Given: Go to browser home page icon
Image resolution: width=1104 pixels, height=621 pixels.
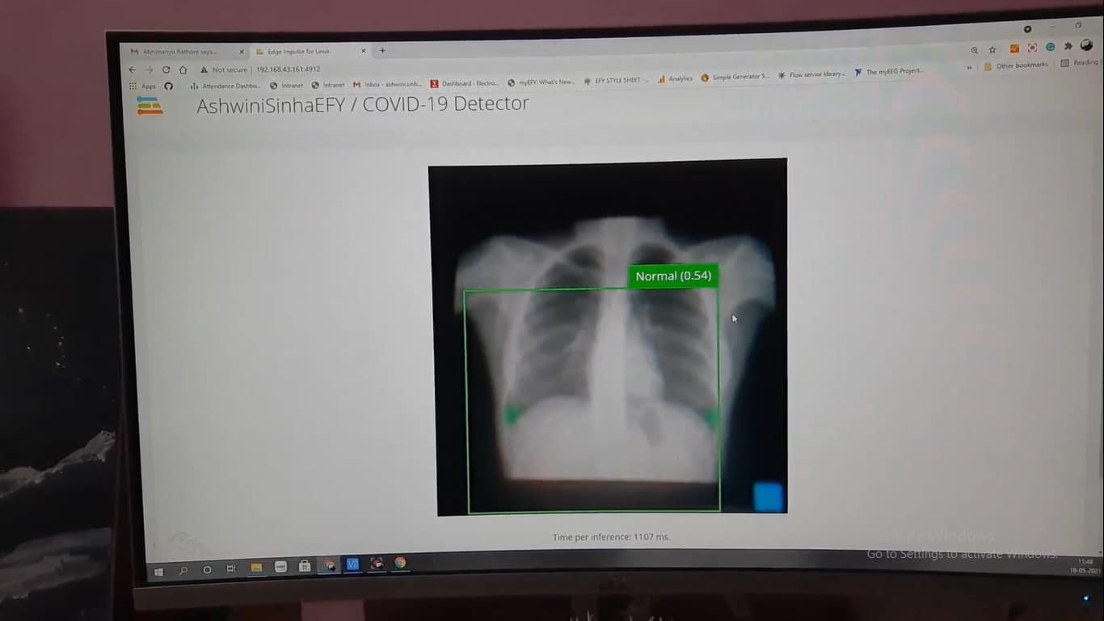Looking at the screenshot, I should coord(183,70).
